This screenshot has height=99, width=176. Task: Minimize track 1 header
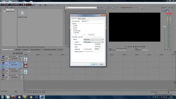coord(1,56)
